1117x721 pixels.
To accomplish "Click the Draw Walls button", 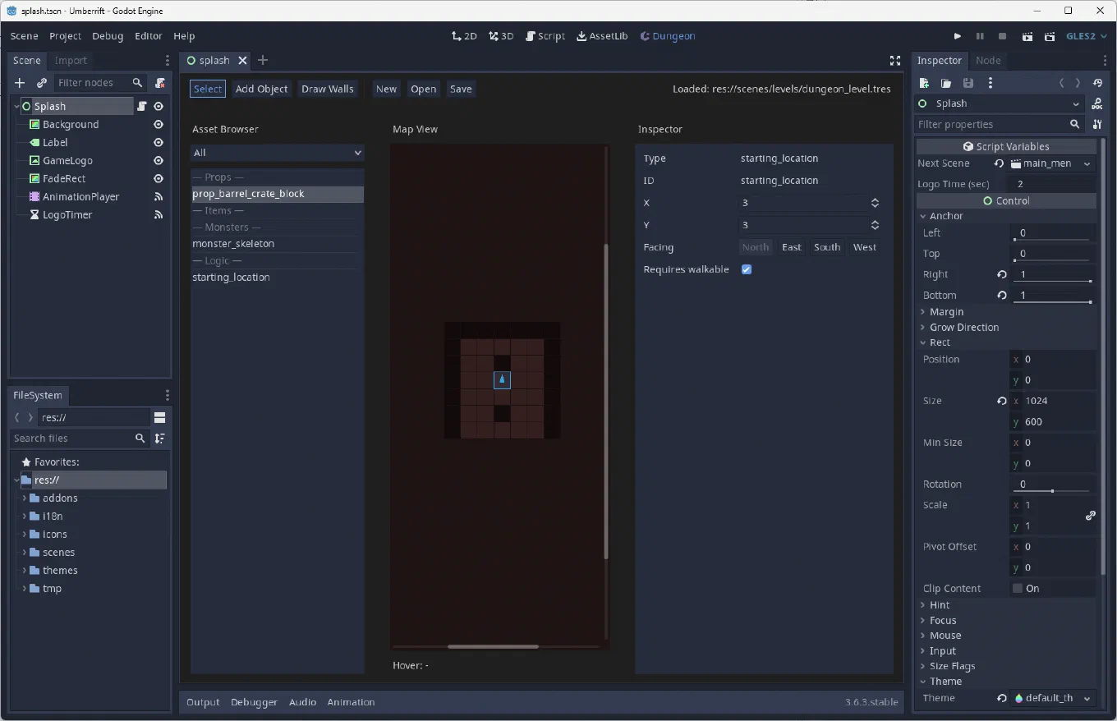I will (328, 89).
